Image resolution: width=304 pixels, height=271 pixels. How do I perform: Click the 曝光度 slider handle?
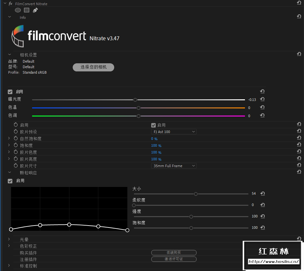pos(135,100)
